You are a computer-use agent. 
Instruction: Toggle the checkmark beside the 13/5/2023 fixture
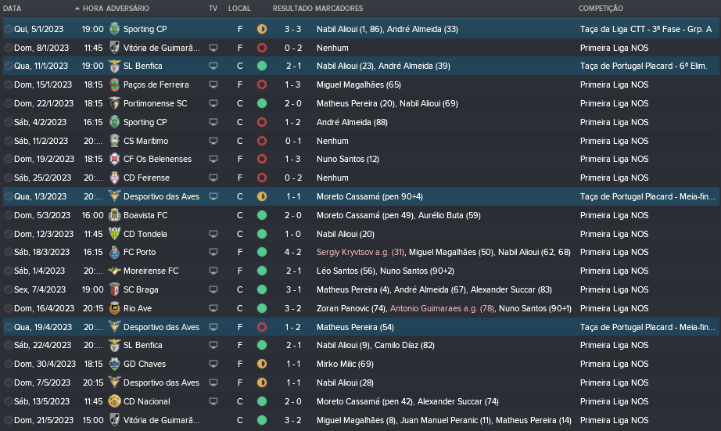tap(8, 401)
